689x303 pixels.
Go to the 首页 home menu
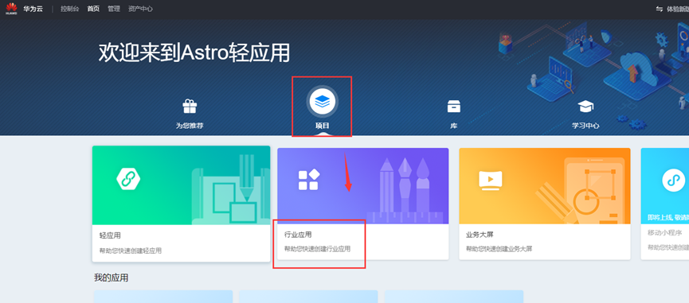click(x=93, y=9)
